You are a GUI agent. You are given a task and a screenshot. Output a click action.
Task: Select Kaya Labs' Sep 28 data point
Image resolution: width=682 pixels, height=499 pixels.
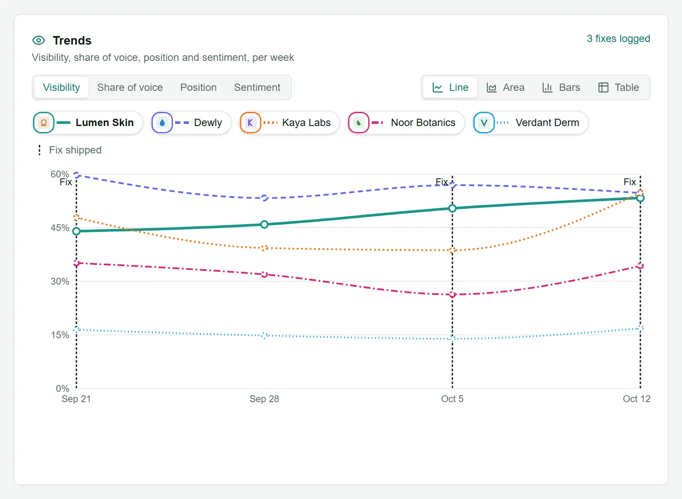click(264, 248)
